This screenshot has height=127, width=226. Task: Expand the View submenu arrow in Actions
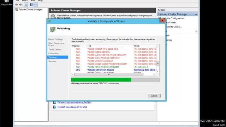pyautogui.click(x=196, y=31)
